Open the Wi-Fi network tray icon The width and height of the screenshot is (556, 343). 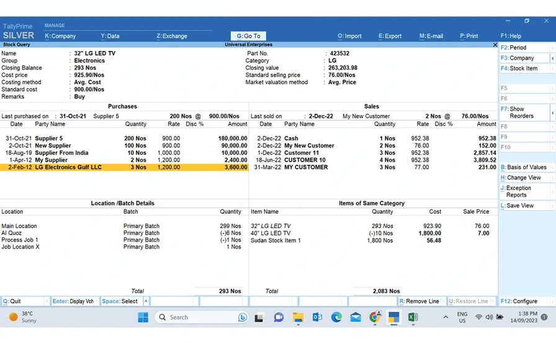(478, 317)
